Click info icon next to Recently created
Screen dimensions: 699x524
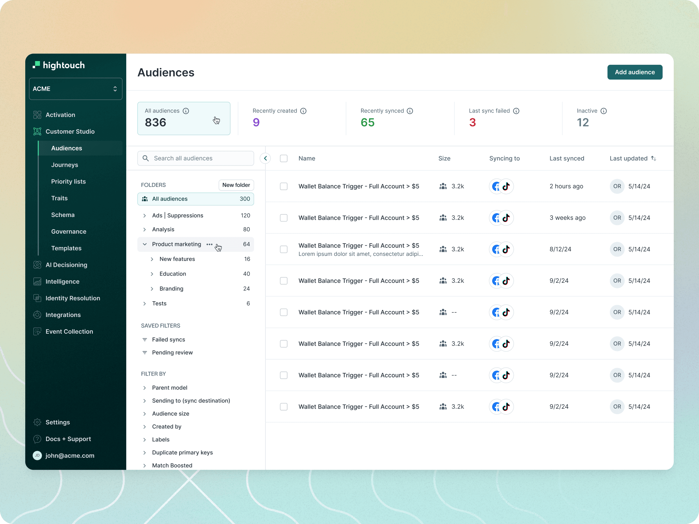[303, 111]
